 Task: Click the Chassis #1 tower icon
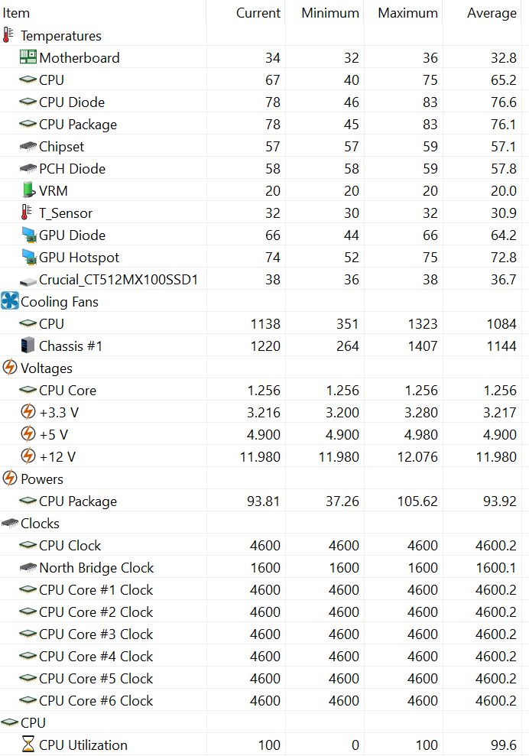(x=28, y=346)
